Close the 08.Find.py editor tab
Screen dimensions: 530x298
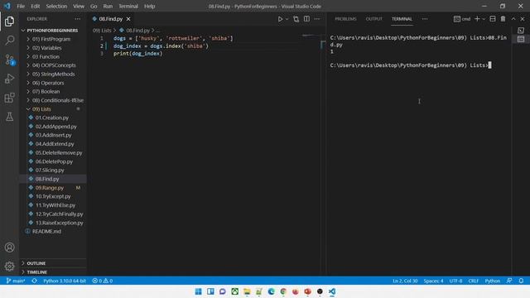point(128,19)
